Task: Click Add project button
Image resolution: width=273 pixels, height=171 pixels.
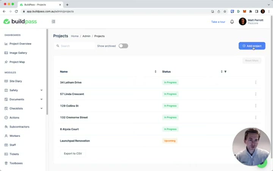Action: coord(252,46)
